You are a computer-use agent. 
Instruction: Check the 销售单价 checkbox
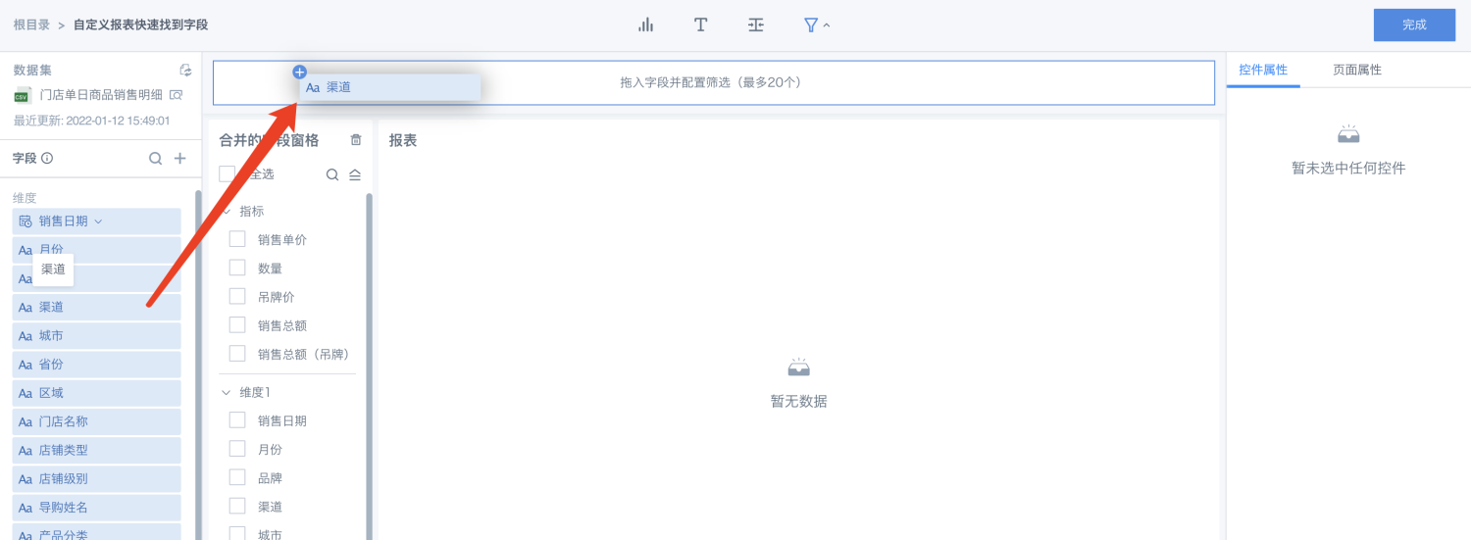click(x=237, y=239)
